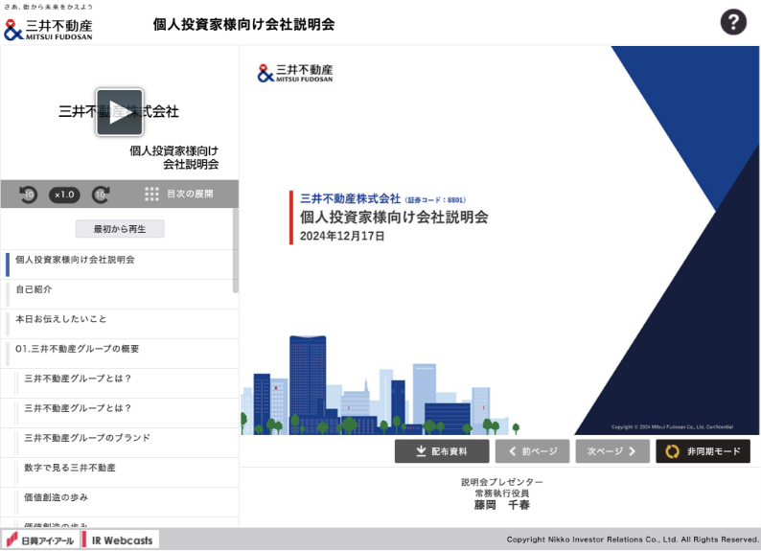Click the download arrow icon on 配布資料
Screen dimensions: 761x551
pos(421,451)
